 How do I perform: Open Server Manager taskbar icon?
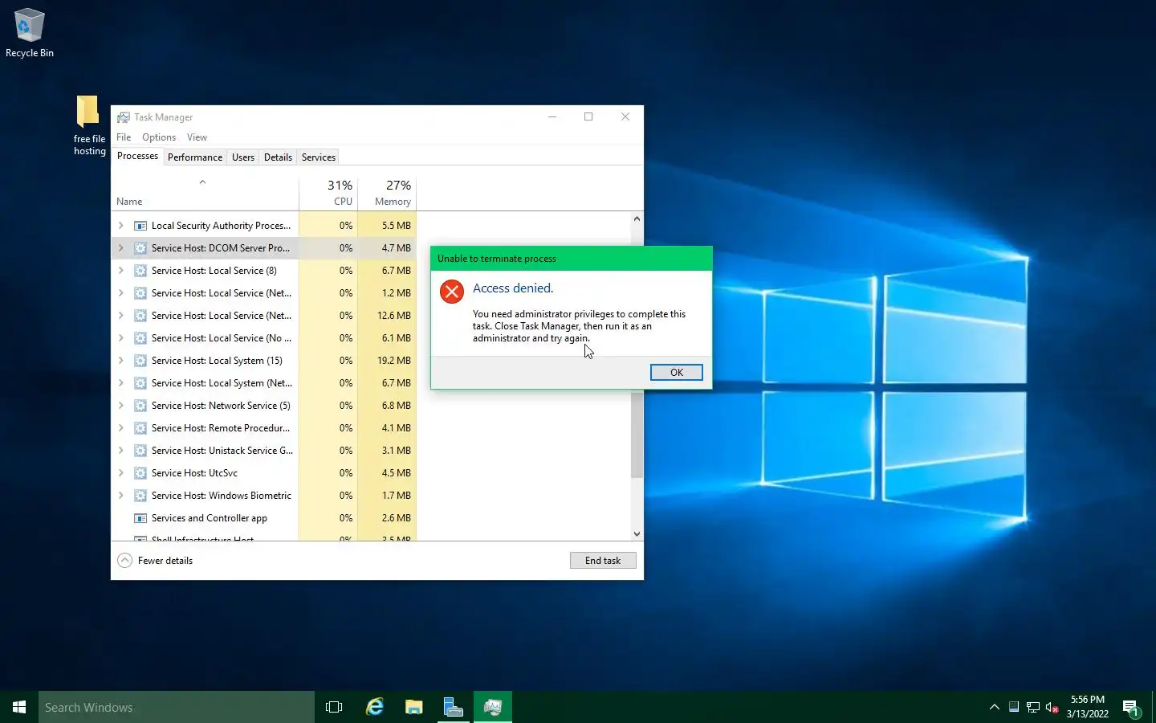[x=453, y=707]
